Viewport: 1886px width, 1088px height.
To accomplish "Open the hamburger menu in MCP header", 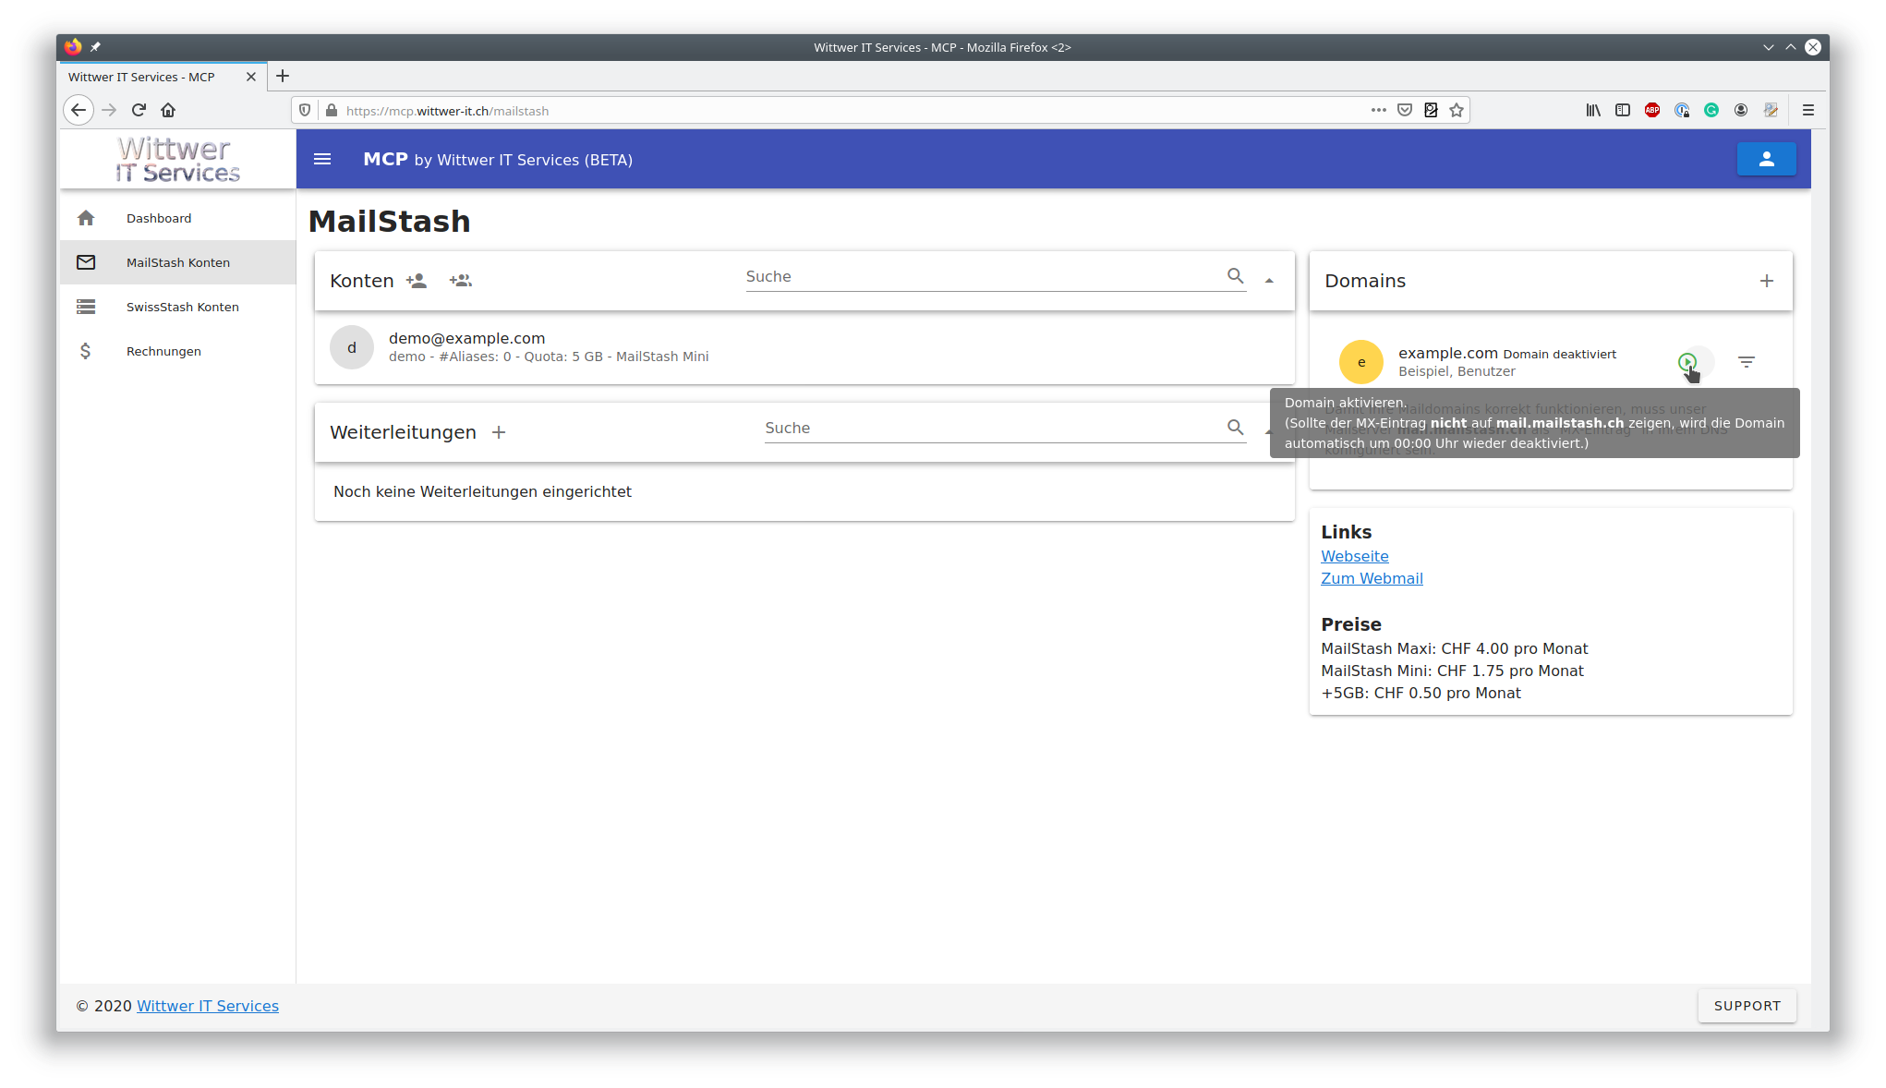I will 322,159.
